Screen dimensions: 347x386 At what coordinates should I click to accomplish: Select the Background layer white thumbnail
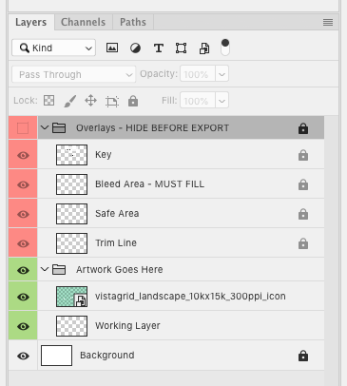click(56, 356)
